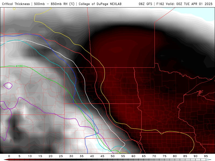The width and height of the screenshot is (215, 161).
Task: Click the "500mb – 850mb RH (%)" label
Action: [54, 4]
